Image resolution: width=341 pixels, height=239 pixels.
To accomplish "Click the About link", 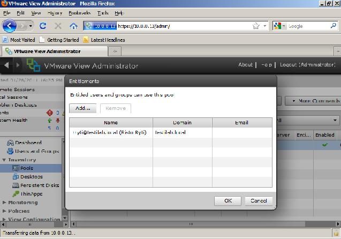I will pos(246,65).
